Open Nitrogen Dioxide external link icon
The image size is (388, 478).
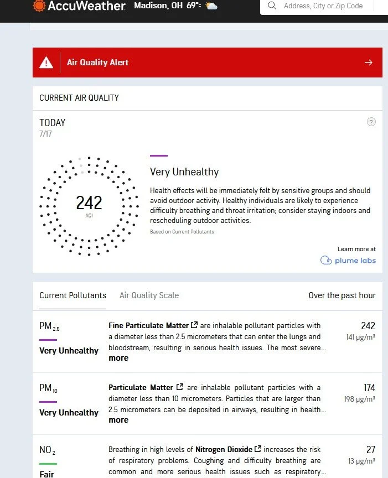pos(258,449)
